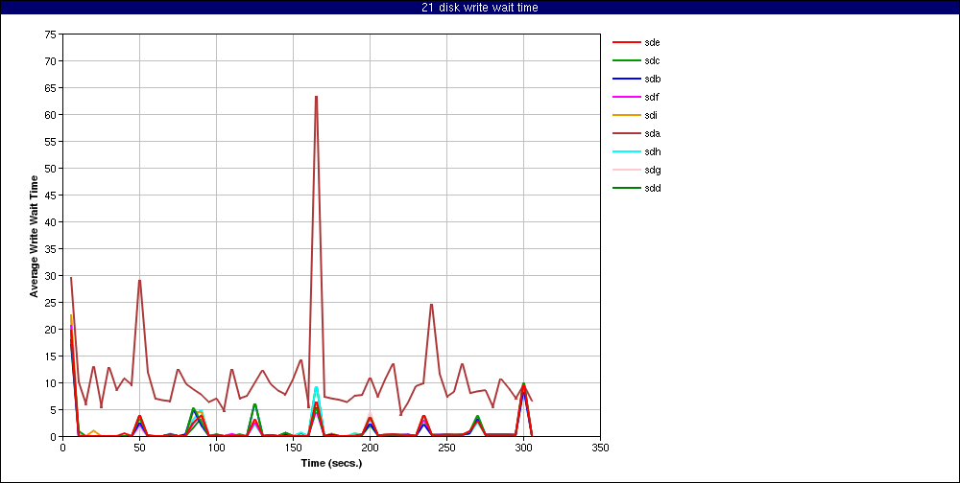Click the y-axis tick label '60'
960x483 pixels.
point(51,115)
